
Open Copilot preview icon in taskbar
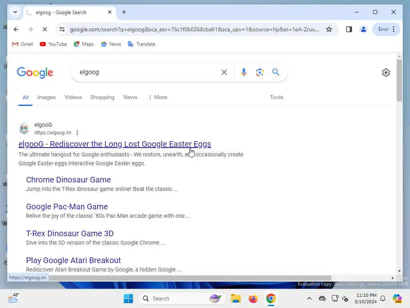pos(397,298)
